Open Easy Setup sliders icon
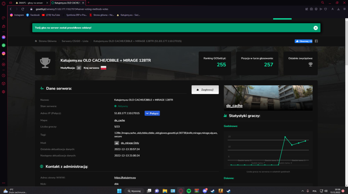 tap(345, 9)
